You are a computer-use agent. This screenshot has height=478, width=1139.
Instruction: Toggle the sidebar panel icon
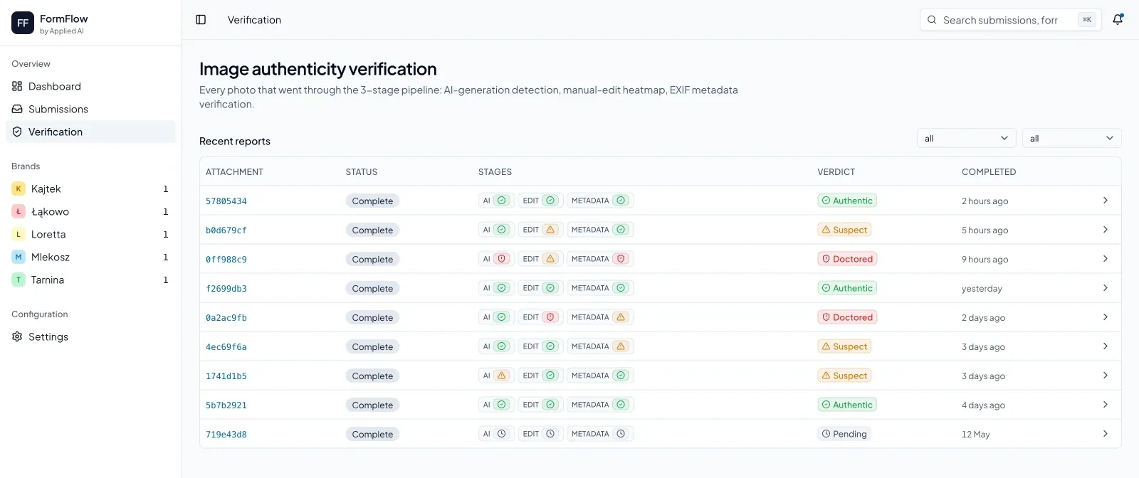point(201,20)
